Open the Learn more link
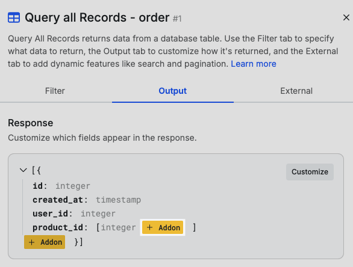 pos(254,64)
